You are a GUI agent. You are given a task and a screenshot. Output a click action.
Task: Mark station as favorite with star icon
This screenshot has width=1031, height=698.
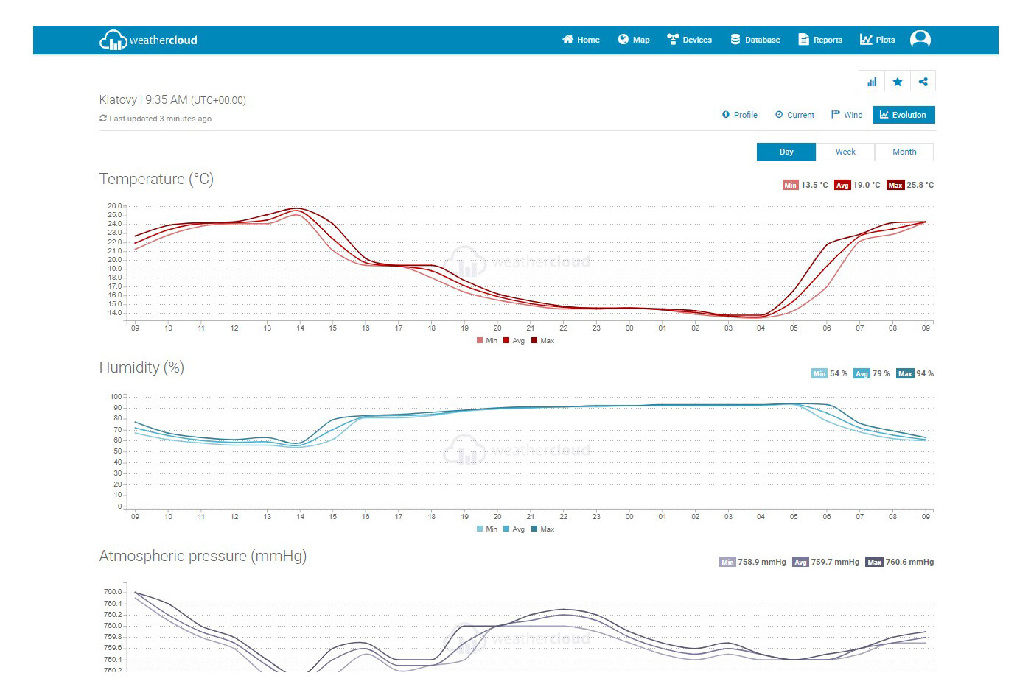pyautogui.click(x=898, y=82)
